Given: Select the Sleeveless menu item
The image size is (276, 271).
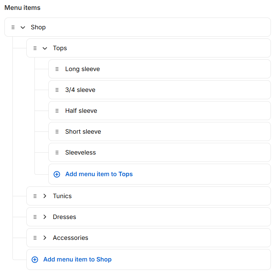Looking at the screenshot, I should (x=81, y=153).
